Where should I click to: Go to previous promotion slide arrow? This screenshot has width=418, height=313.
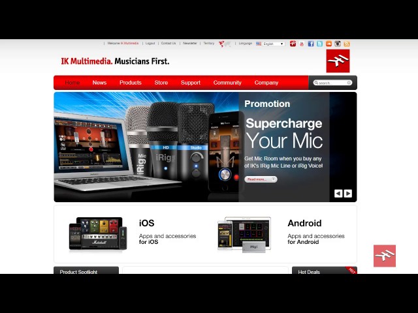click(x=338, y=194)
